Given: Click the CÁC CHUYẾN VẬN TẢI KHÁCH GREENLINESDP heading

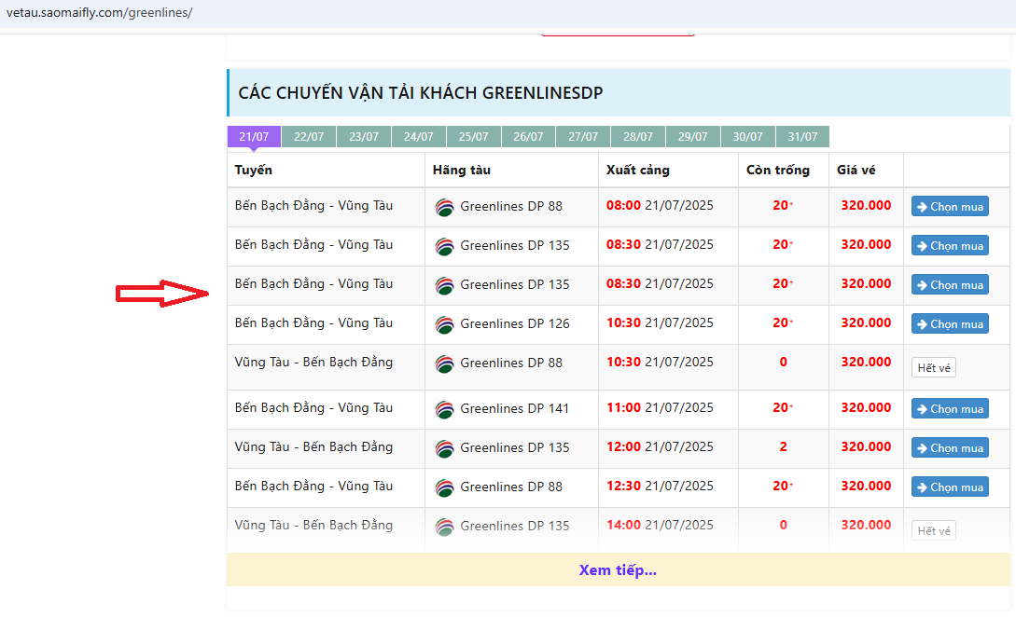Looking at the screenshot, I should (x=421, y=92).
